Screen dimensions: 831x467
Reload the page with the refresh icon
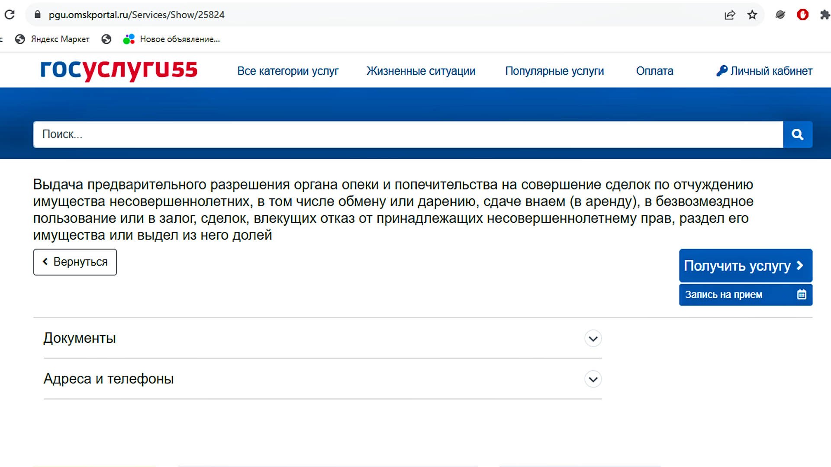pos(10,15)
